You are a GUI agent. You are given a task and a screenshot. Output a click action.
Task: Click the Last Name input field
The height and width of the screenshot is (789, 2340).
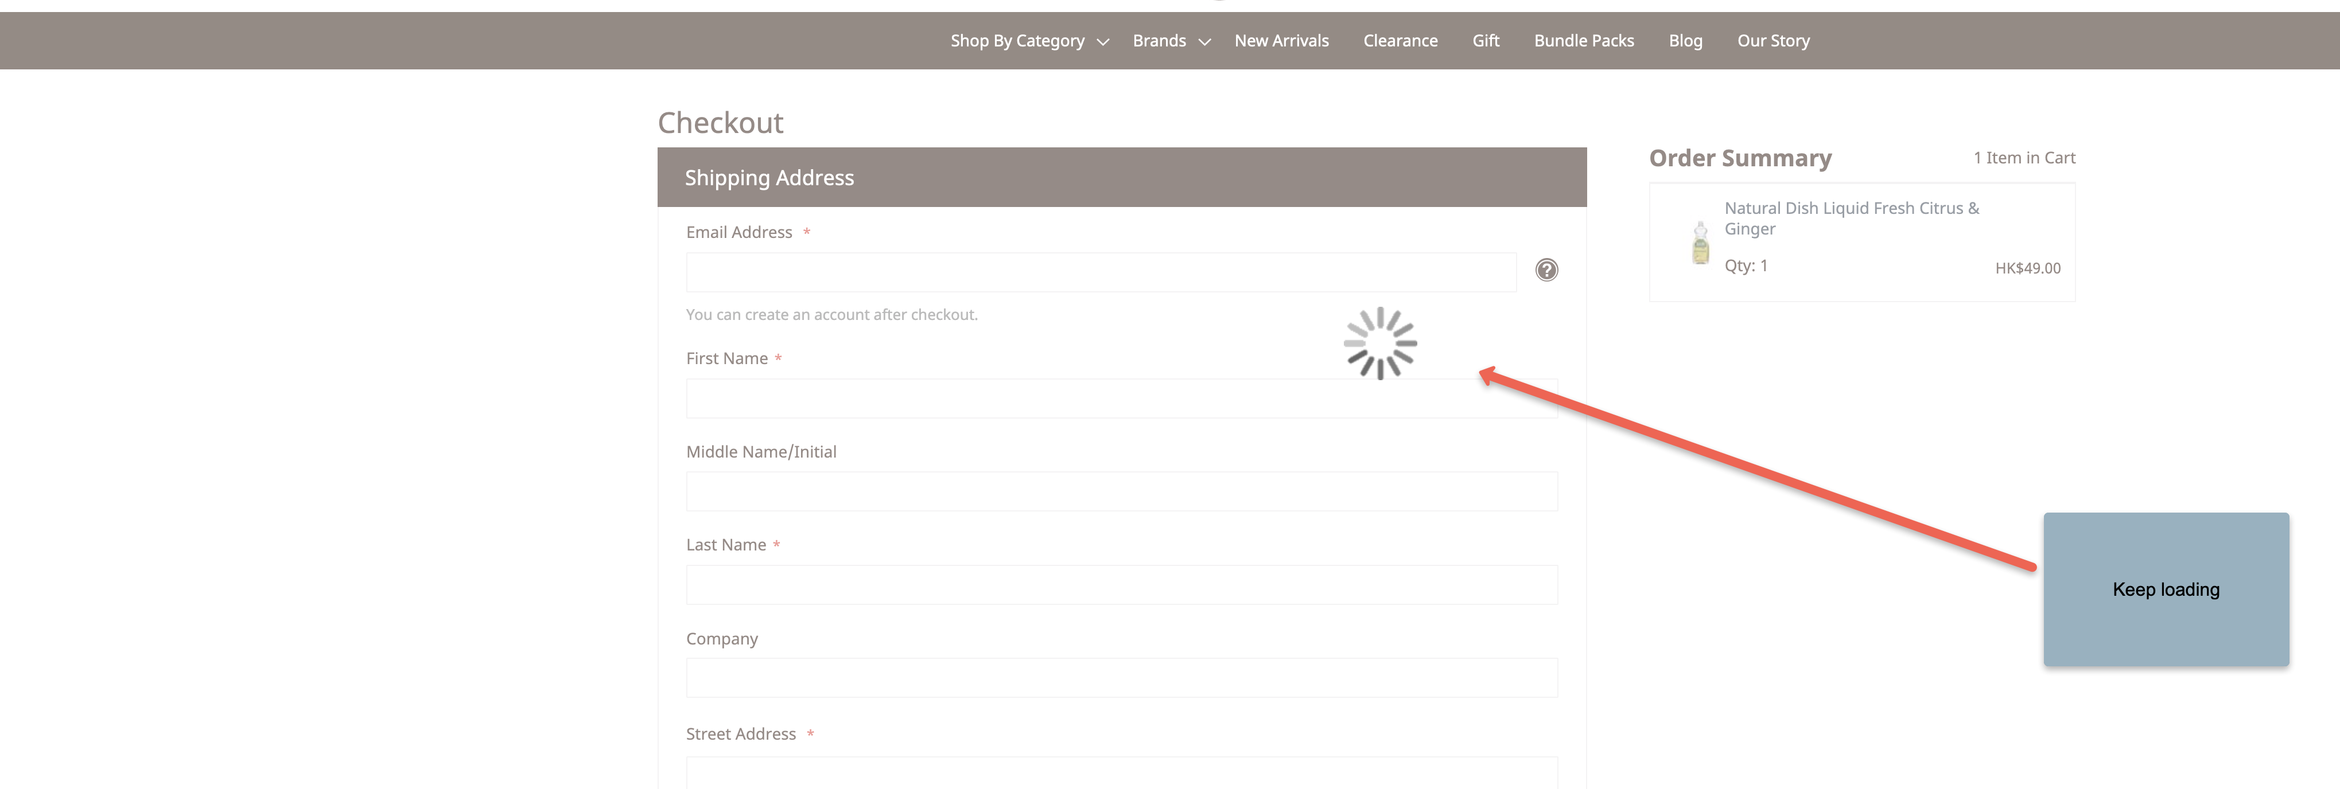pyautogui.click(x=1121, y=584)
